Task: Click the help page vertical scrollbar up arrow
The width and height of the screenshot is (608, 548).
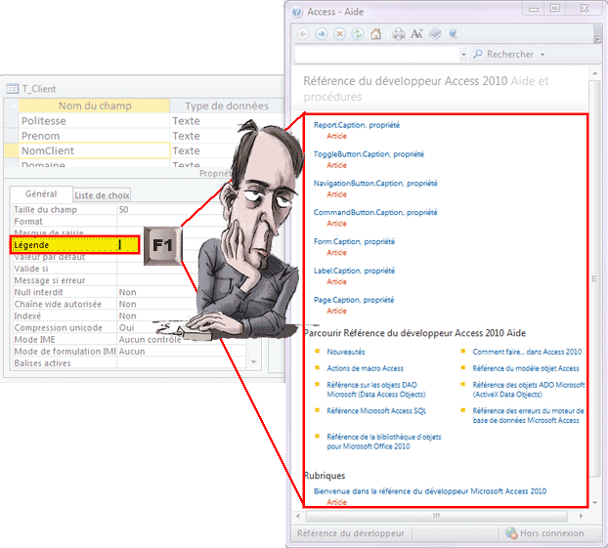Action: (595, 73)
